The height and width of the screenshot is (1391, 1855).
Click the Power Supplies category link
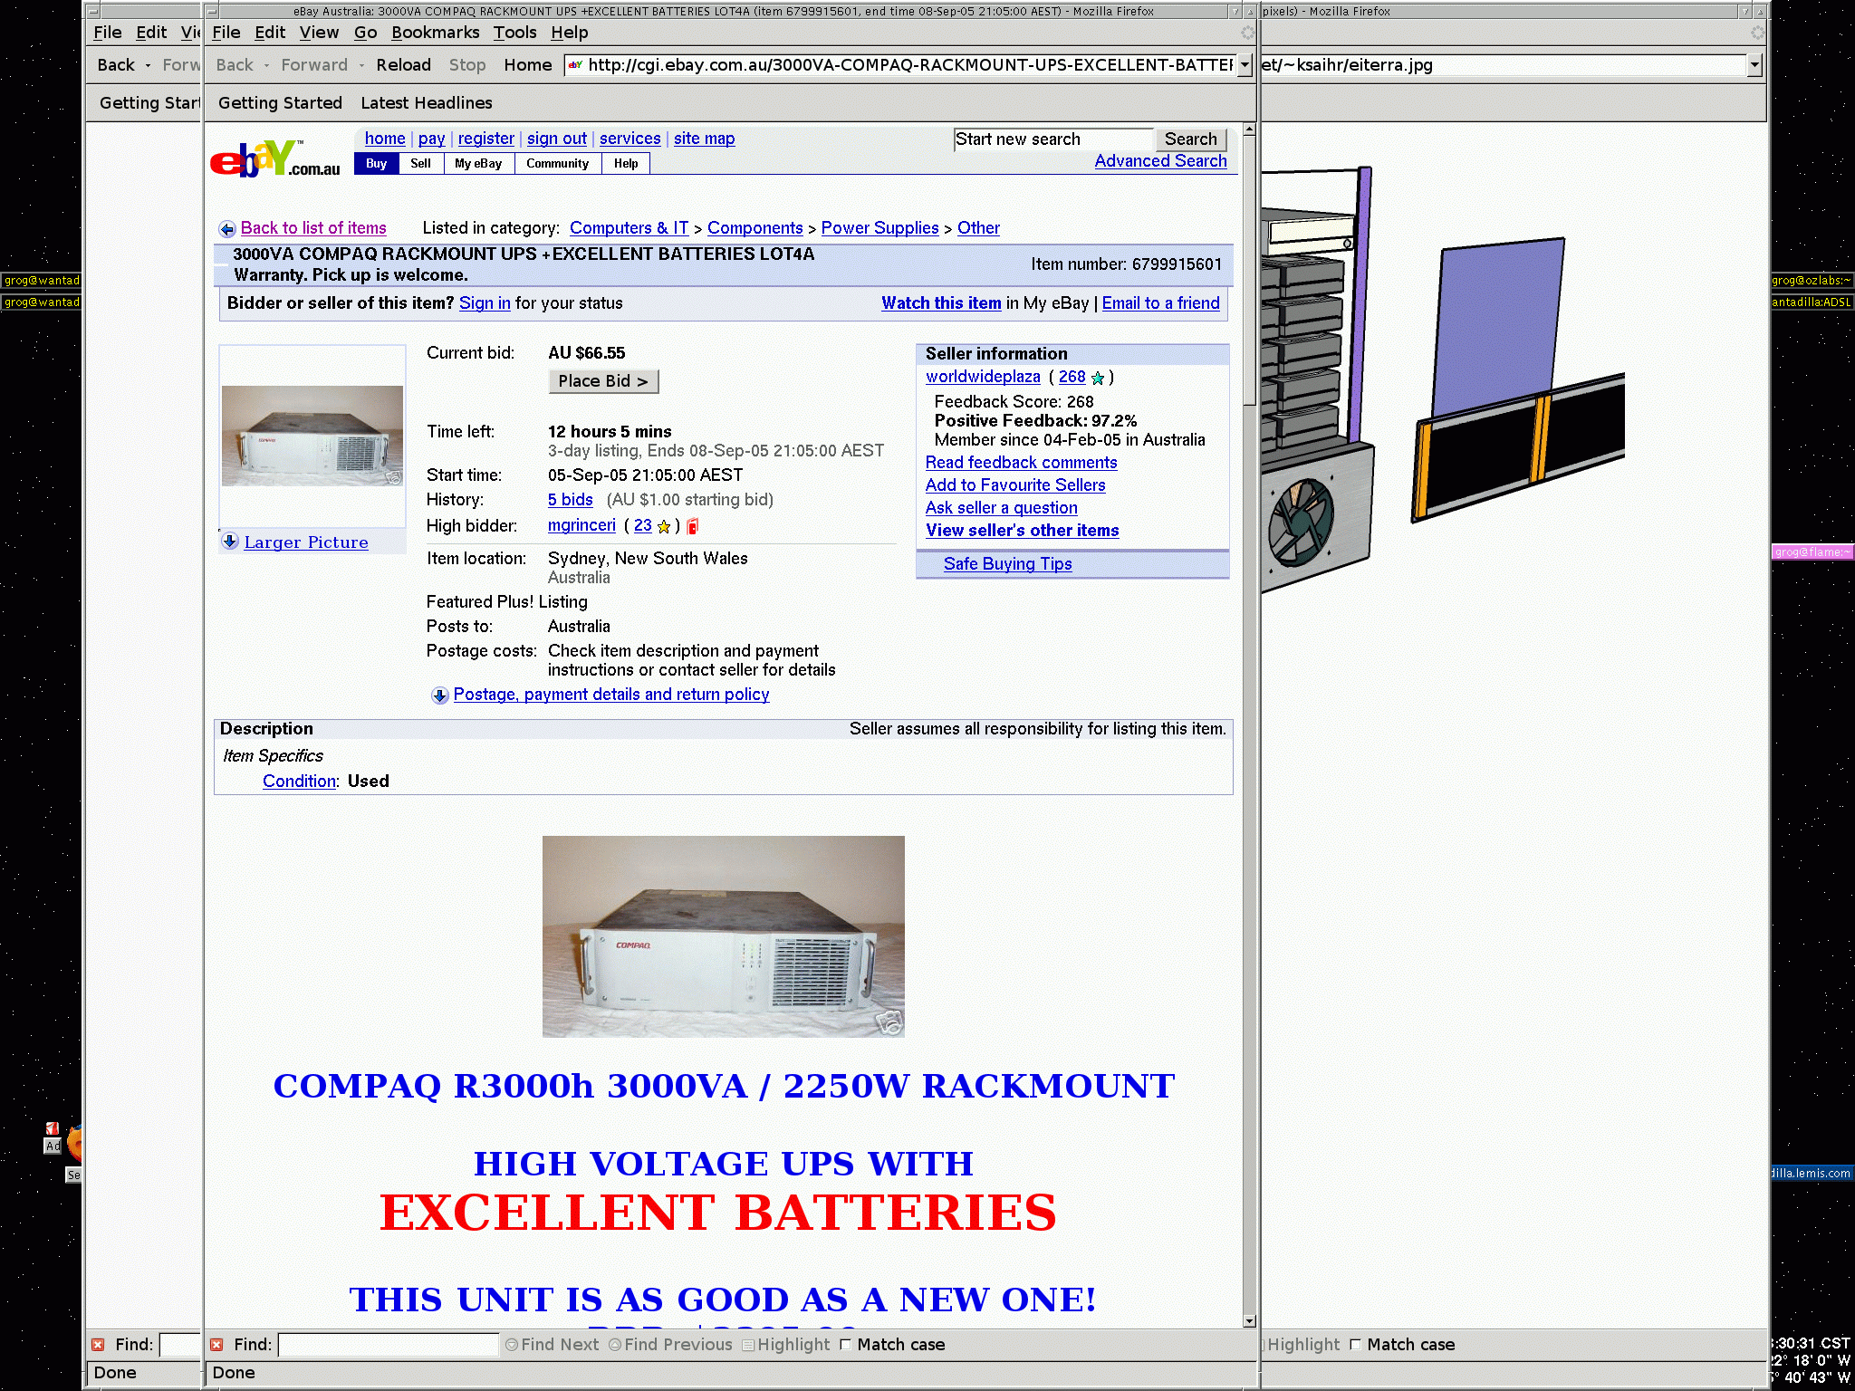coord(879,228)
